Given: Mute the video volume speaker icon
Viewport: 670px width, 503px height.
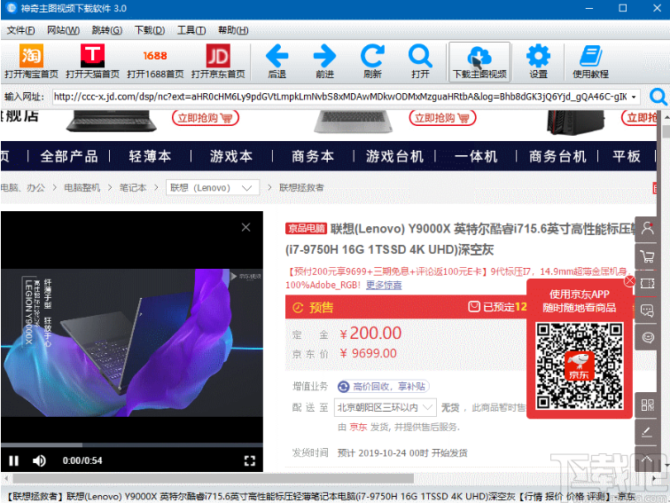Looking at the screenshot, I should 39,460.
